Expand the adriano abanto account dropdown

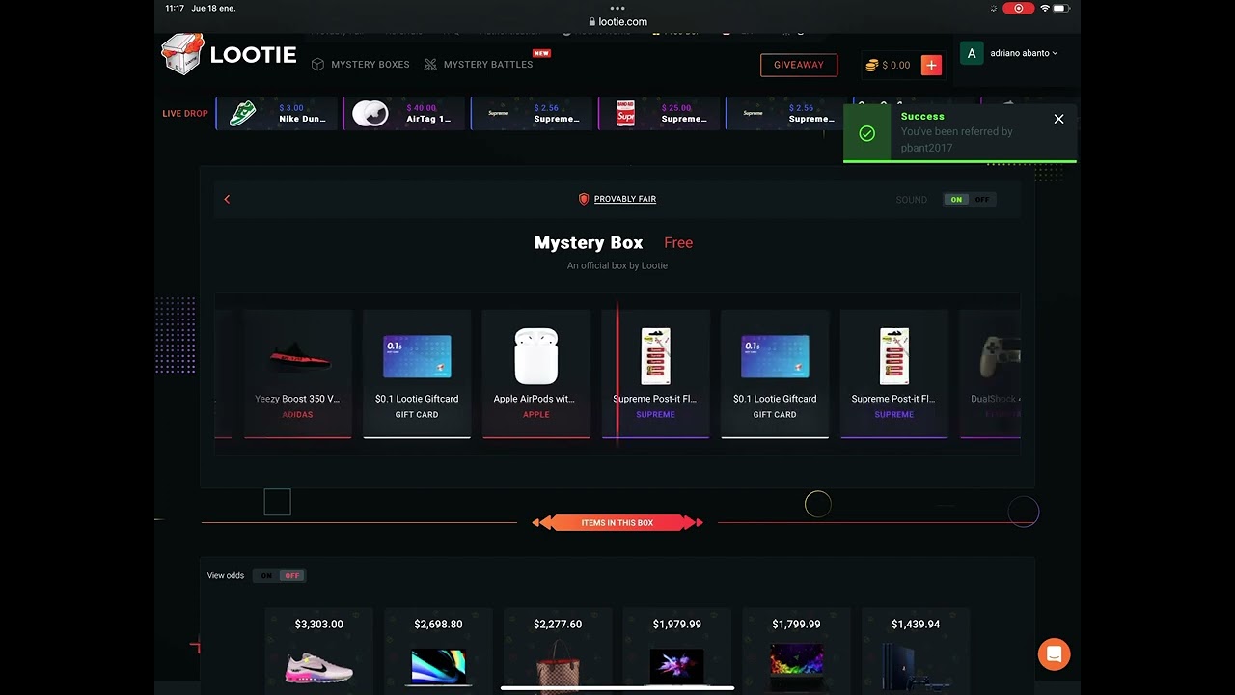coord(1024,53)
